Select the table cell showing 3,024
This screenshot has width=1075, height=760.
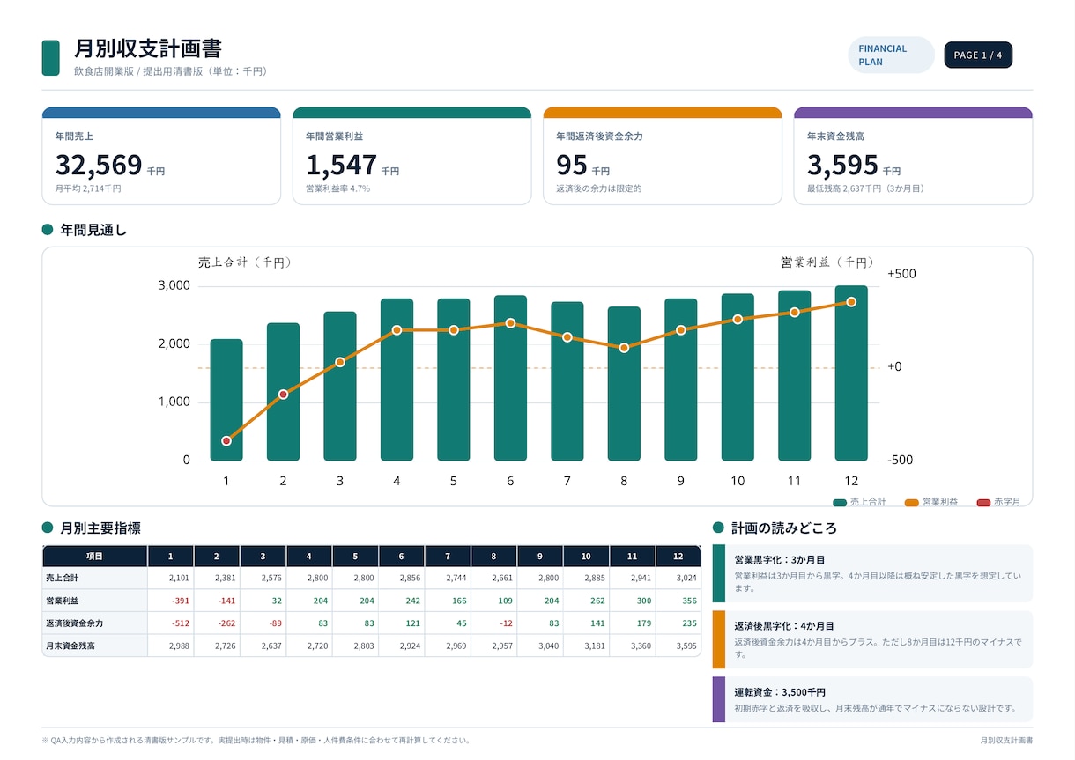click(679, 579)
